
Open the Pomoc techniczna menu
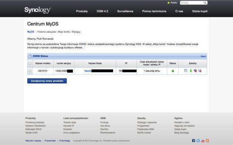[x=154, y=11]
